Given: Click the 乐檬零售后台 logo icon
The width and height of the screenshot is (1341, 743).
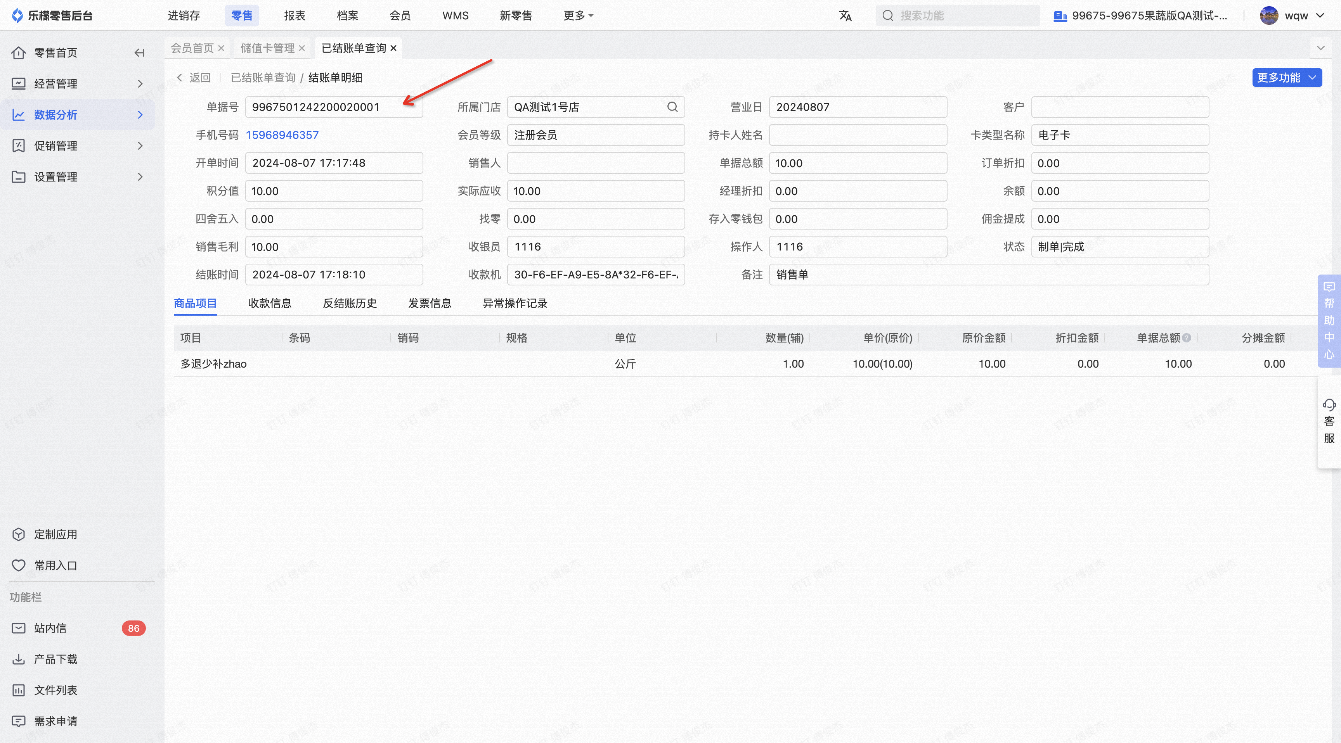Looking at the screenshot, I should pyautogui.click(x=17, y=16).
